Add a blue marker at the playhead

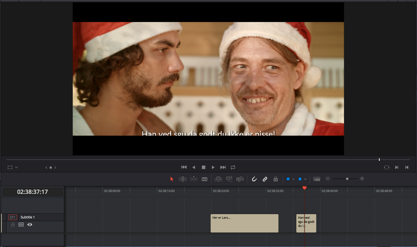pos(300,179)
